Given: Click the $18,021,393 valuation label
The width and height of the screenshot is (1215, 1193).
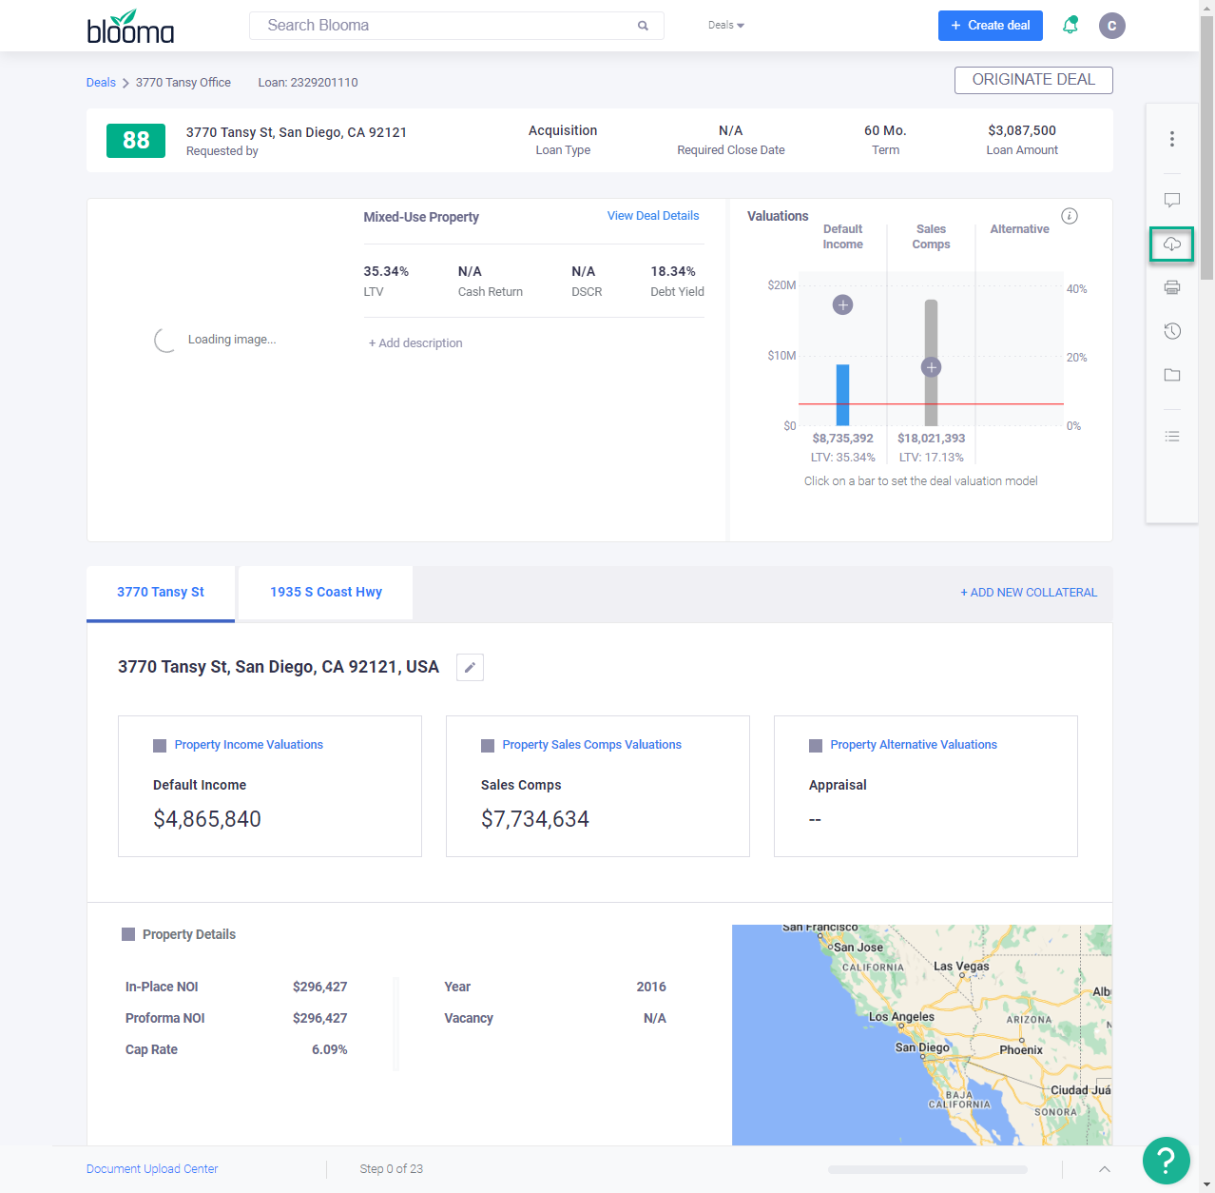Looking at the screenshot, I should tap(932, 439).
